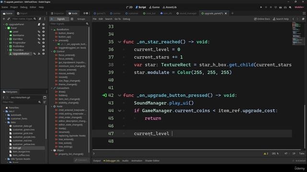Expand the autoloads folder
Viewport: 307px width, 172px height.
click(x=6, y=115)
